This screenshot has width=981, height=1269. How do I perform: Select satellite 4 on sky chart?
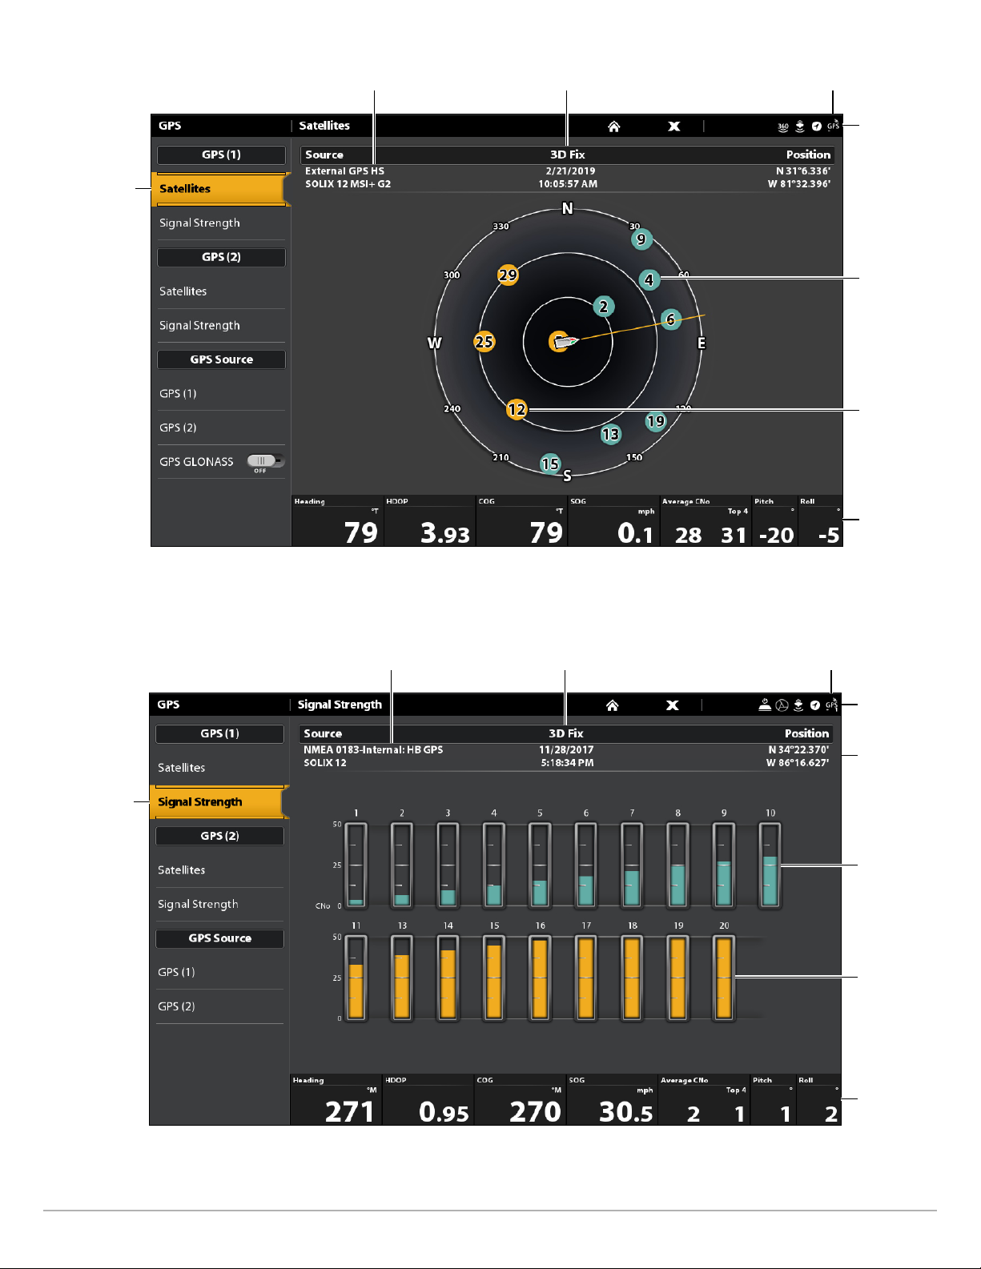point(649,279)
